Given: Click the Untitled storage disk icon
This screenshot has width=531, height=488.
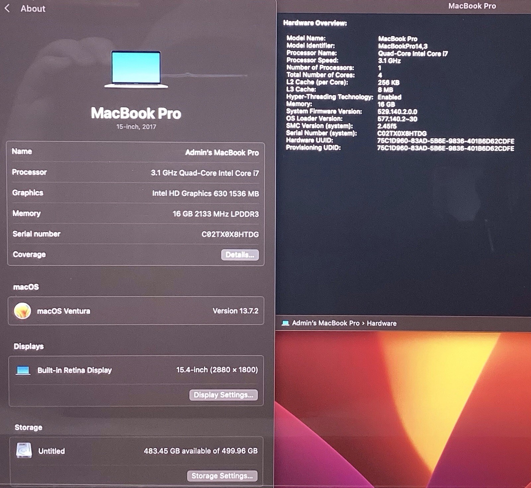Looking at the screenshot, I should 24,451.
